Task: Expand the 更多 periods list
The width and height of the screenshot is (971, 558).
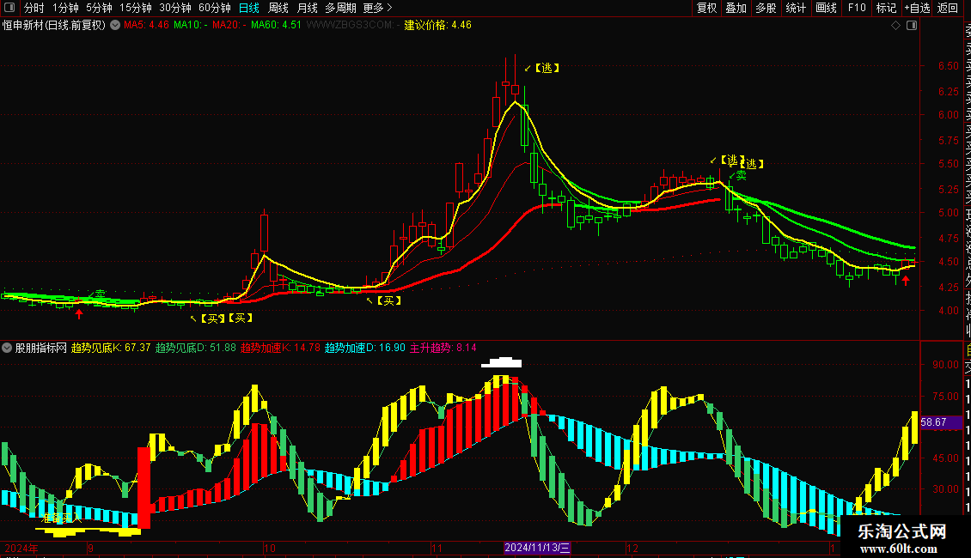Action: [x=377, y=8]
